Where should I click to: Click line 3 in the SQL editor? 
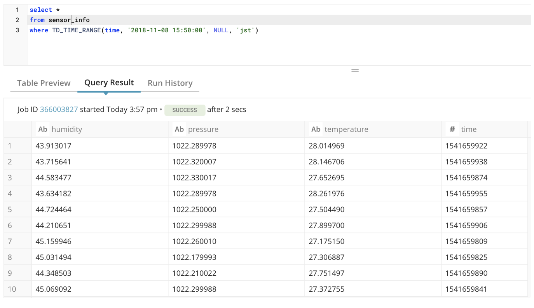point(144,30)
